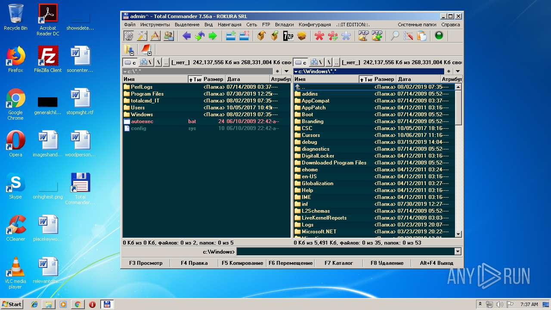Select drive c button in left panel
Image resolution: width=551 pixels, height=310 pixels.
pyautogui.click(x=130, y=62)
